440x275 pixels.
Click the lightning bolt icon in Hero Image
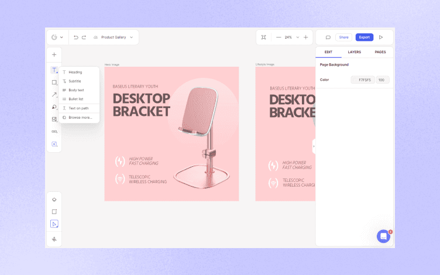click(120, 161)
